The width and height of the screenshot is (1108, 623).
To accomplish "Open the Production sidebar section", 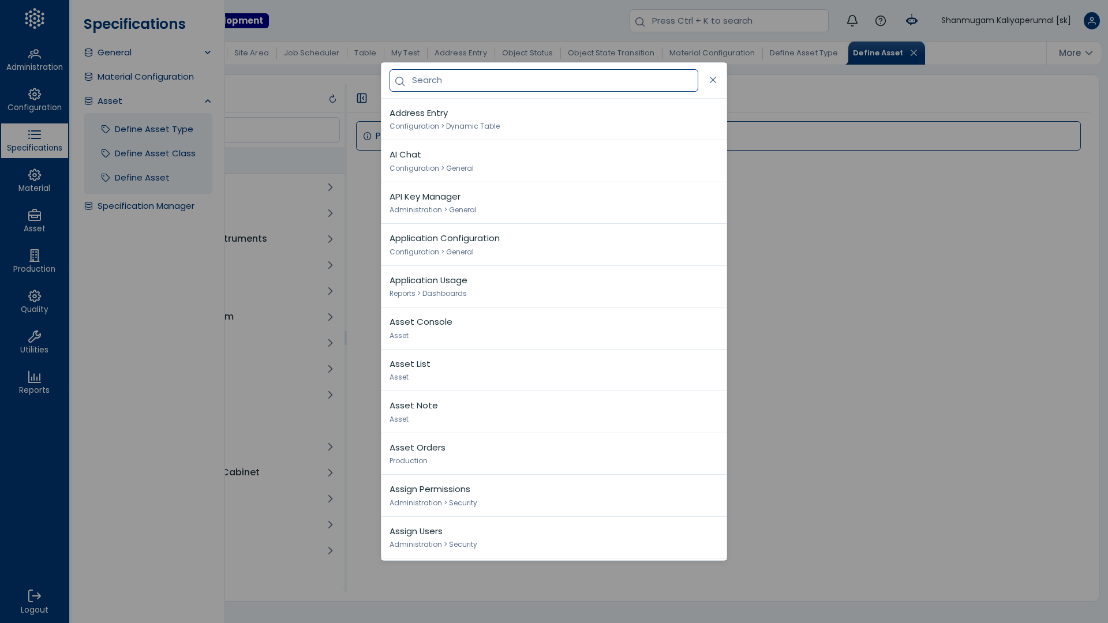I will point(35,262).
